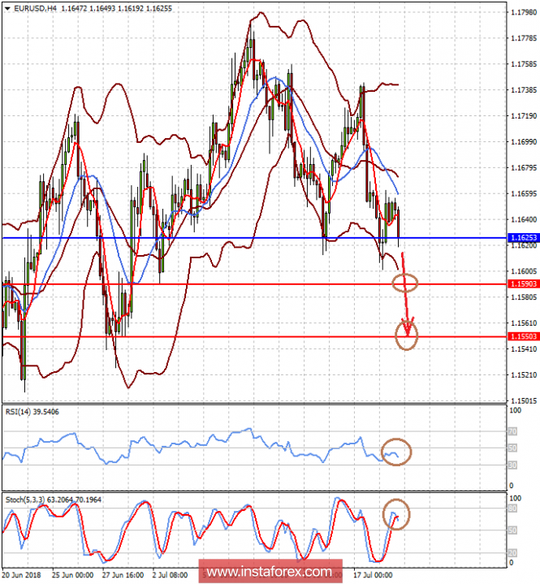Viewport: 540px width, 584px height.
Task: Click the 1.17980 price axis value
Action: point(524,12)
